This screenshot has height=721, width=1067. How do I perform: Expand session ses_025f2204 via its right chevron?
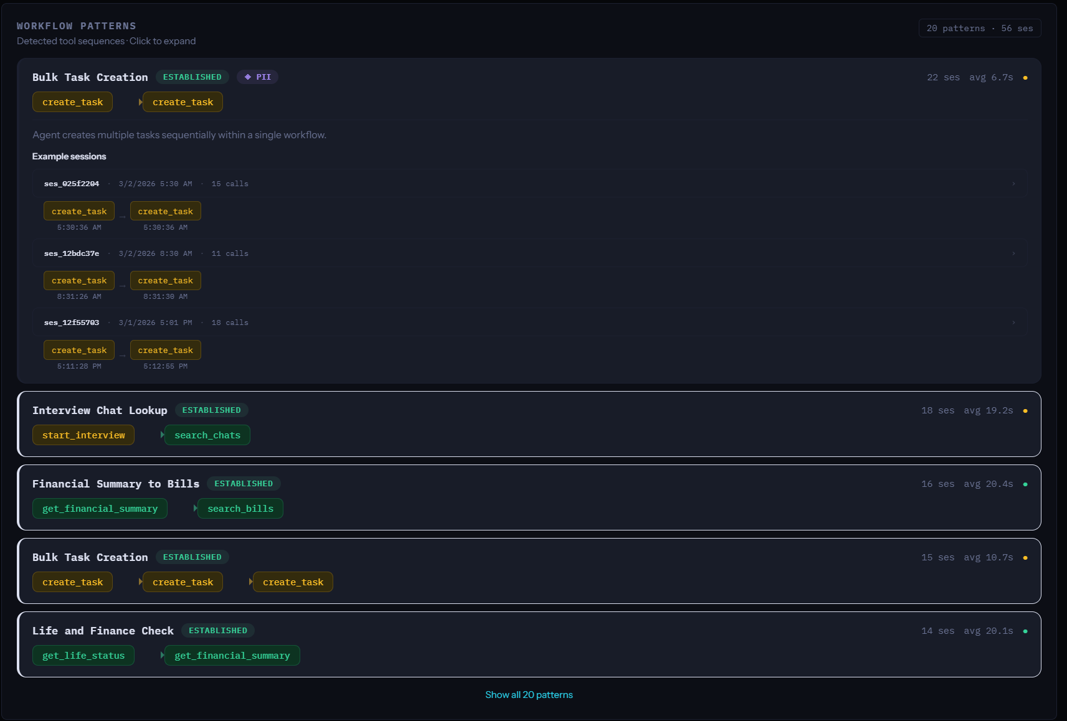click(x=1013, y=183)
